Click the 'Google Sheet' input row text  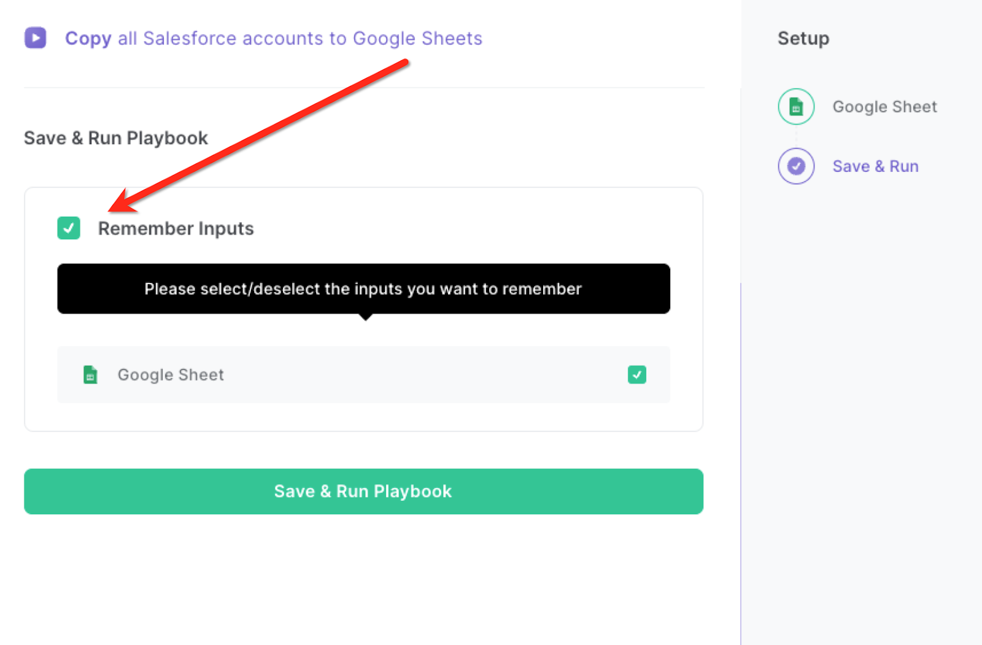click(171, 375)
